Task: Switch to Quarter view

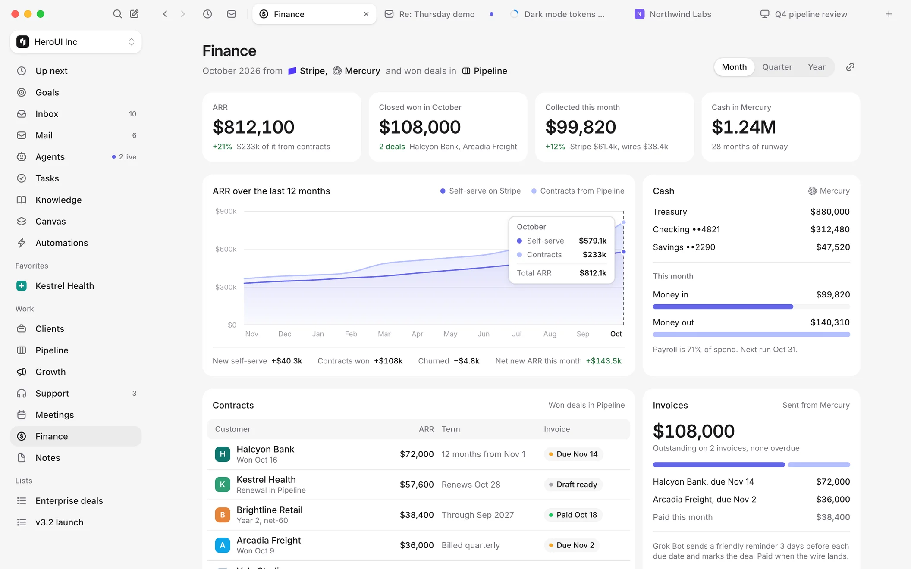Action: (777, 67)
